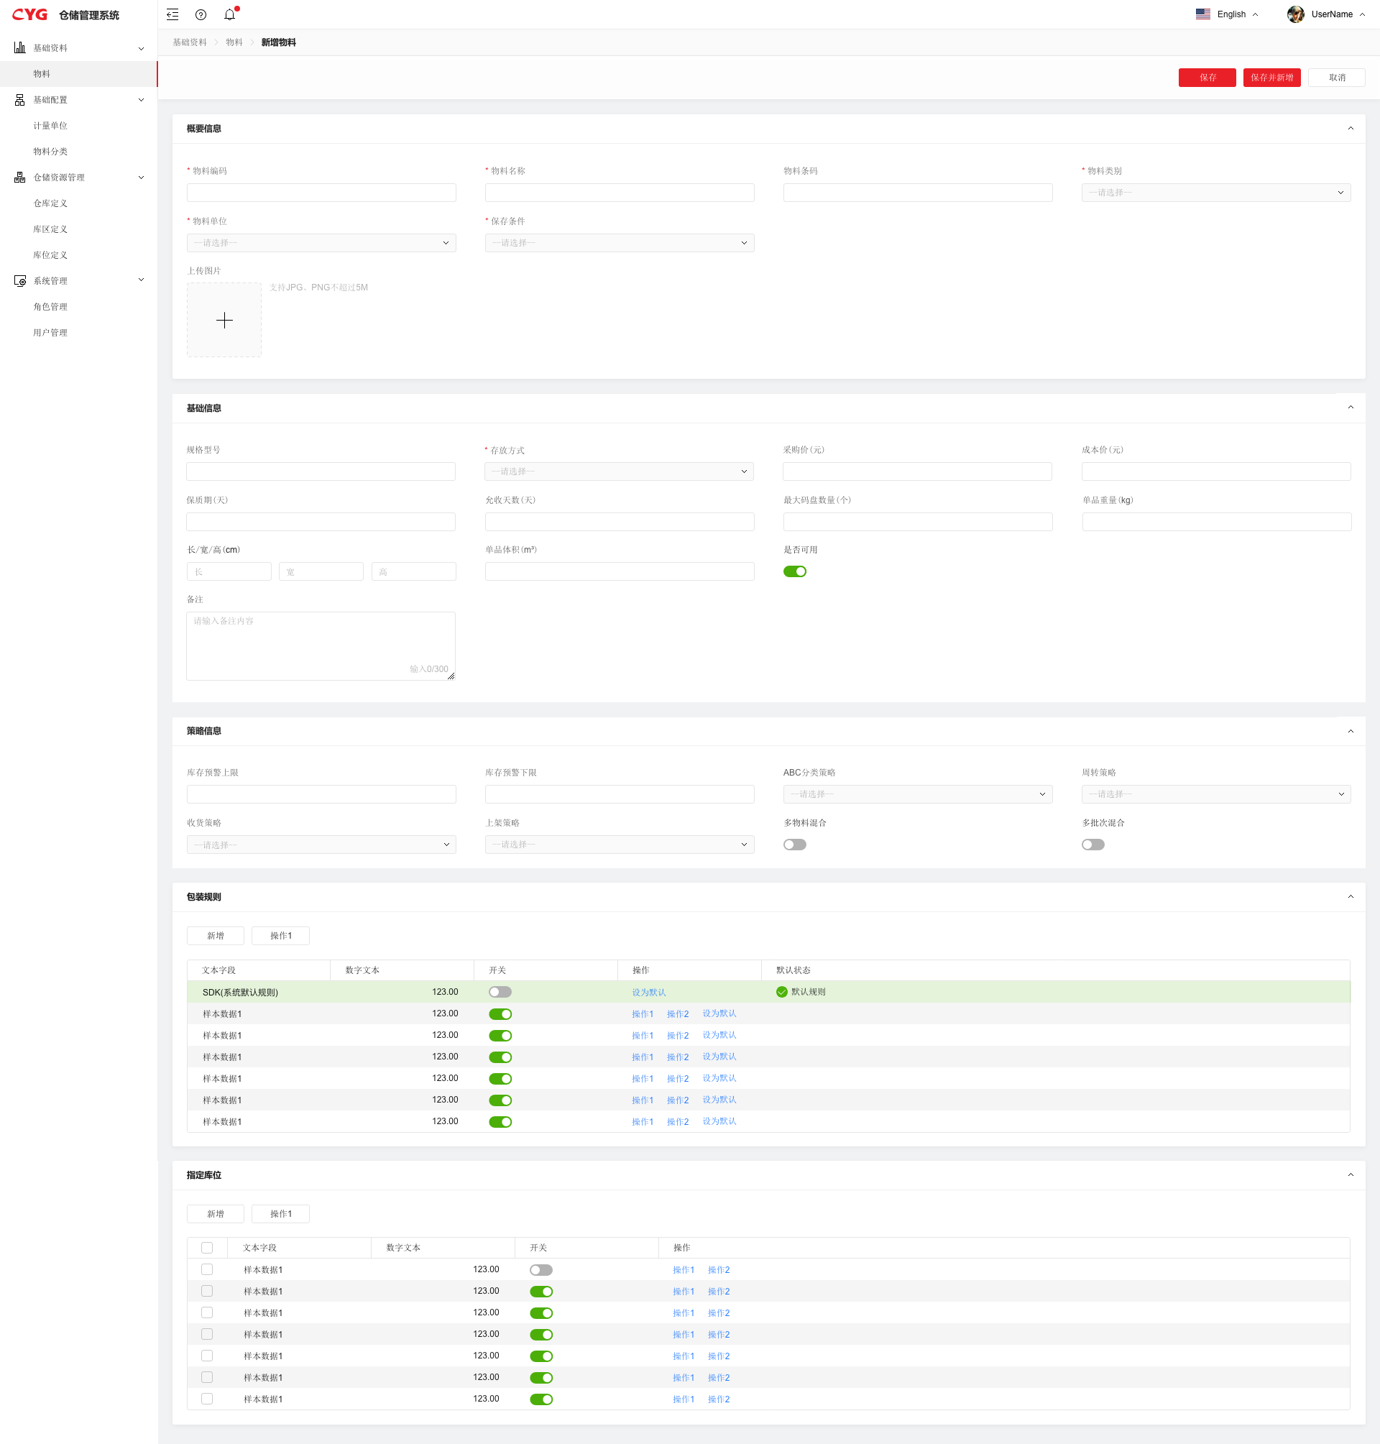1380x1444 pixels.
Task: Collapse the sidebar menu icon
Action: coord(173,14)
